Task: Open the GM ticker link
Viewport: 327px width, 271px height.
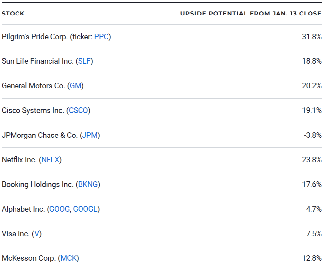Action: [x=76, y=86]
